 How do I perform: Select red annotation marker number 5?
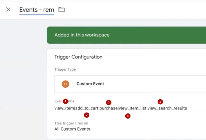point(160,102)
